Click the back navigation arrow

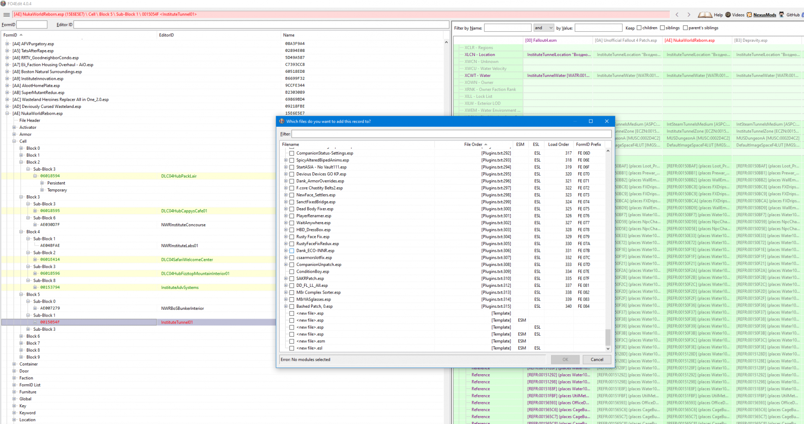coord(677,15)
